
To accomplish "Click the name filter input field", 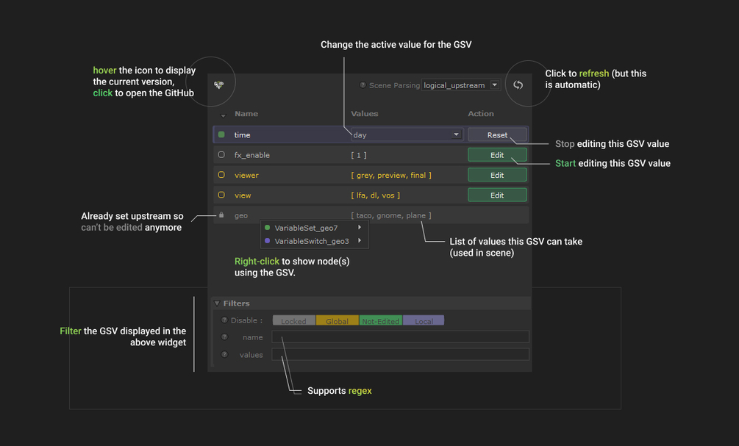I will pos(400,337).
